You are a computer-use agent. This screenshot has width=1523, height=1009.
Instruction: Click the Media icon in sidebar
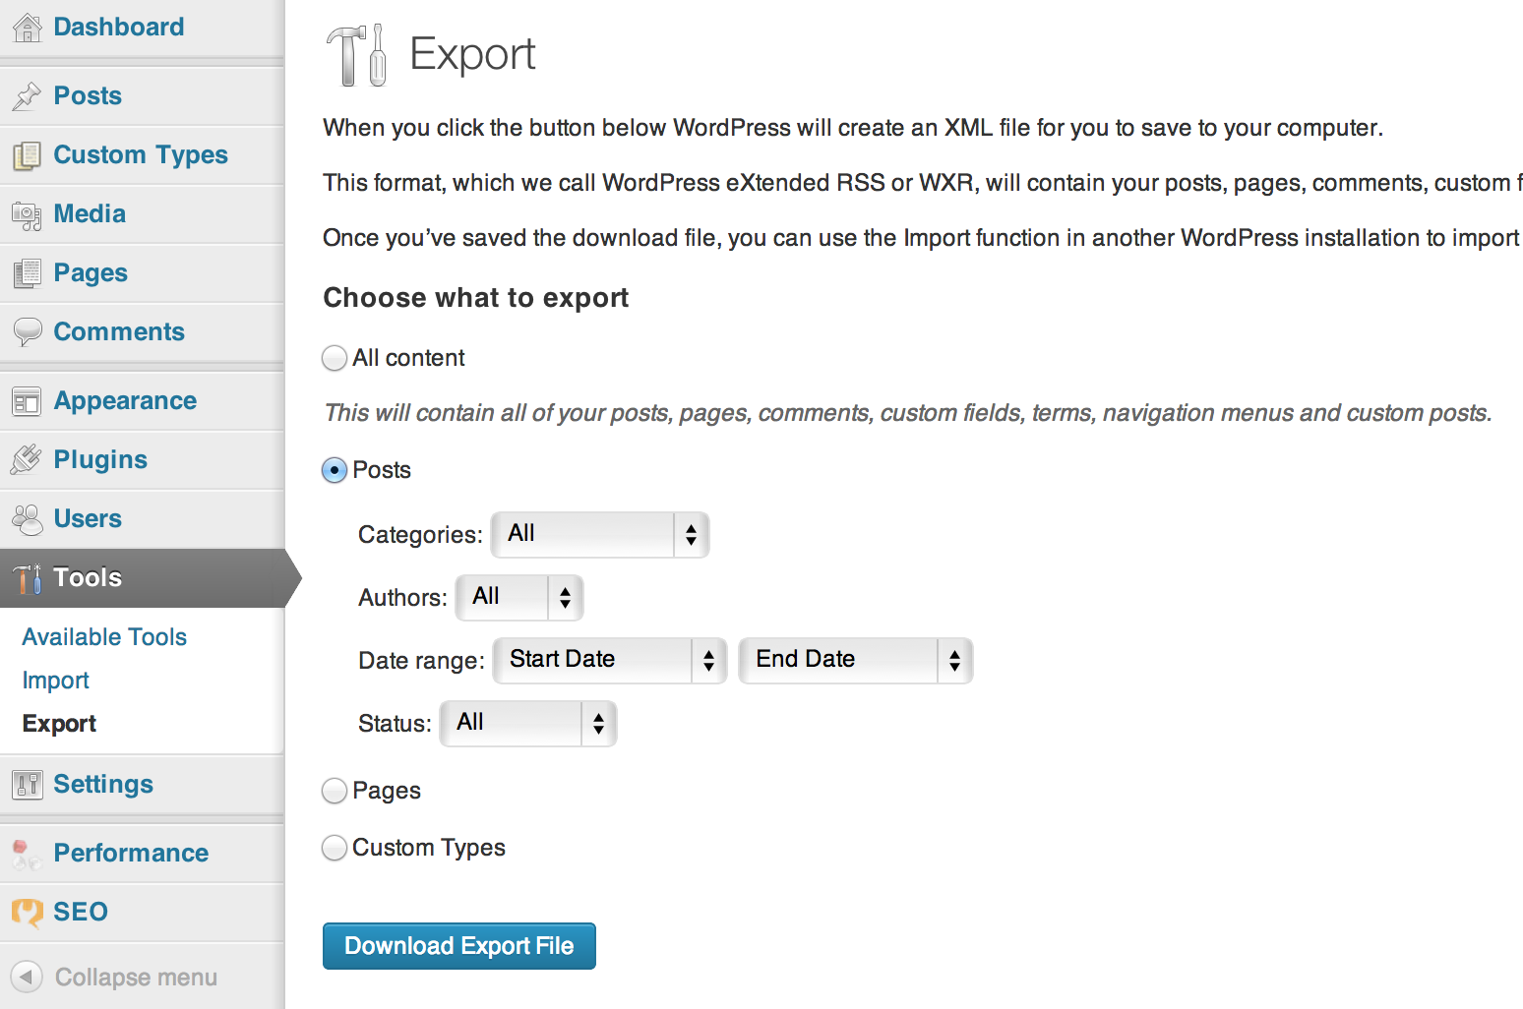(x=27, y=214)
